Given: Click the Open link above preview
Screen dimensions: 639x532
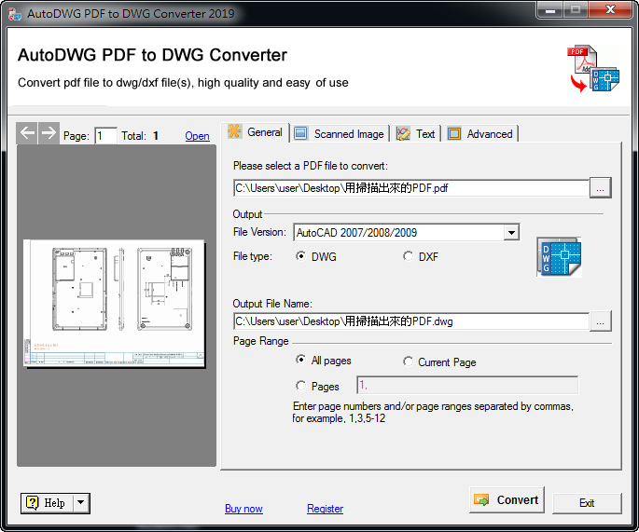Looking at the screenshot, I should pos(197,136).
